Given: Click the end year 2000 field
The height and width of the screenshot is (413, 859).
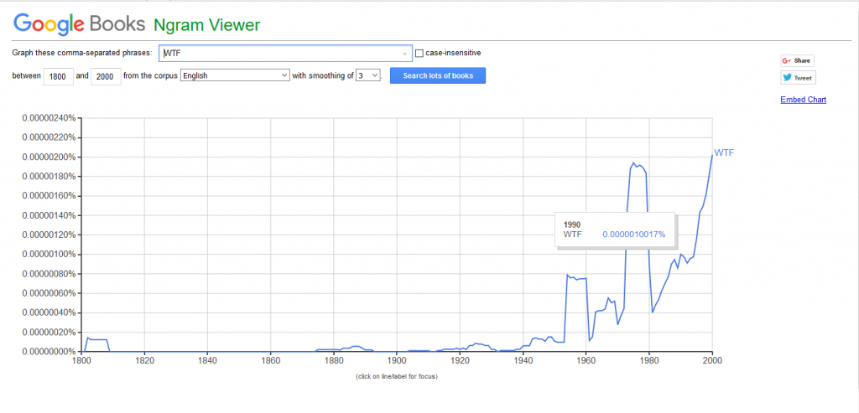Looking at the screenshot, I should tap(105, 76).
